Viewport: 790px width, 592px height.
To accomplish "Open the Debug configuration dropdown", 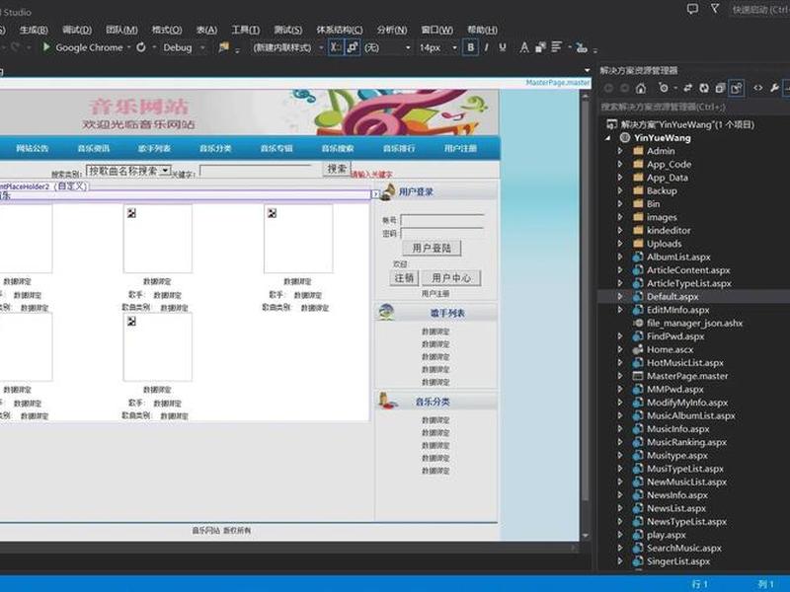I will point(202,47).
